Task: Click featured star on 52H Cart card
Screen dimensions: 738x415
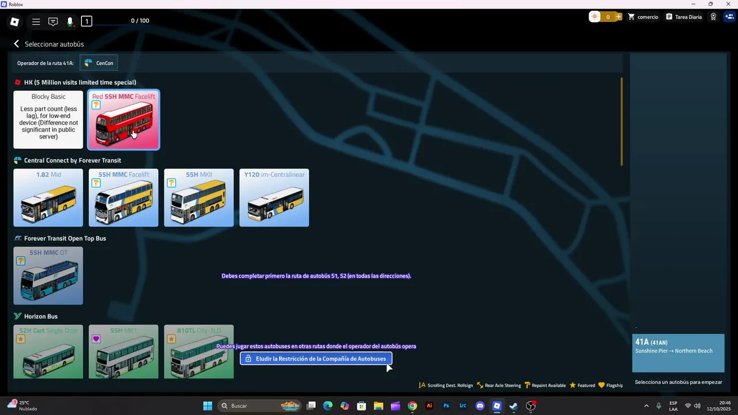Action: [x=21, y=339]
